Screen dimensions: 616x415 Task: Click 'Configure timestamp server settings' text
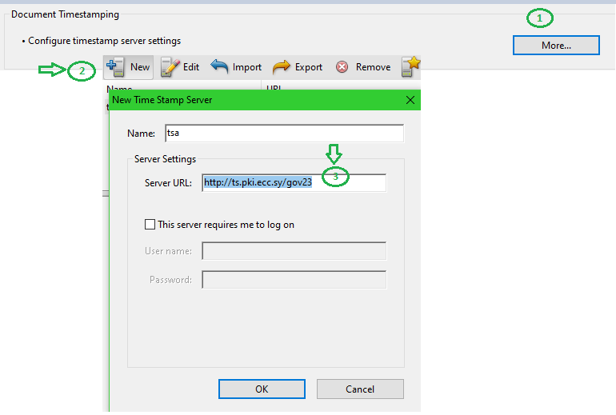[105, 41]
